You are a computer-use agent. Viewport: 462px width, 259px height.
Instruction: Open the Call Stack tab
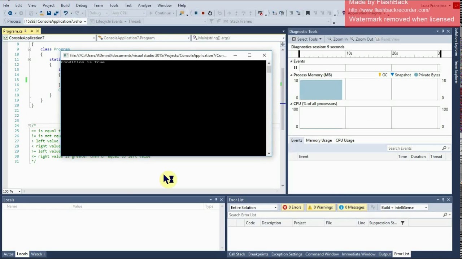point(237,254)
